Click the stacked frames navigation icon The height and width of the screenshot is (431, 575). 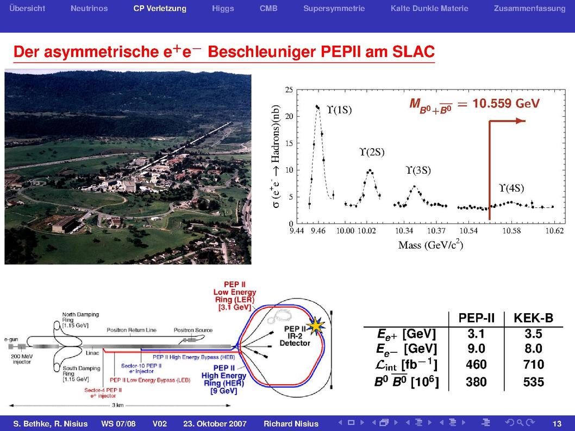click(x=384, y=422)
